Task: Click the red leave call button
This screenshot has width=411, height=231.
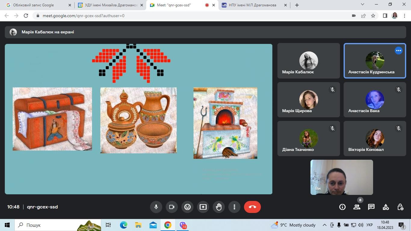Action: click(x=252, y=207)
